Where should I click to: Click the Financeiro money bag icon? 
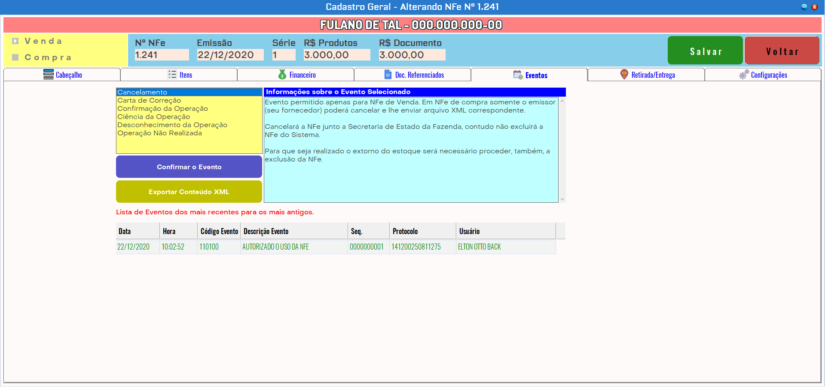[x=282, y=75]
